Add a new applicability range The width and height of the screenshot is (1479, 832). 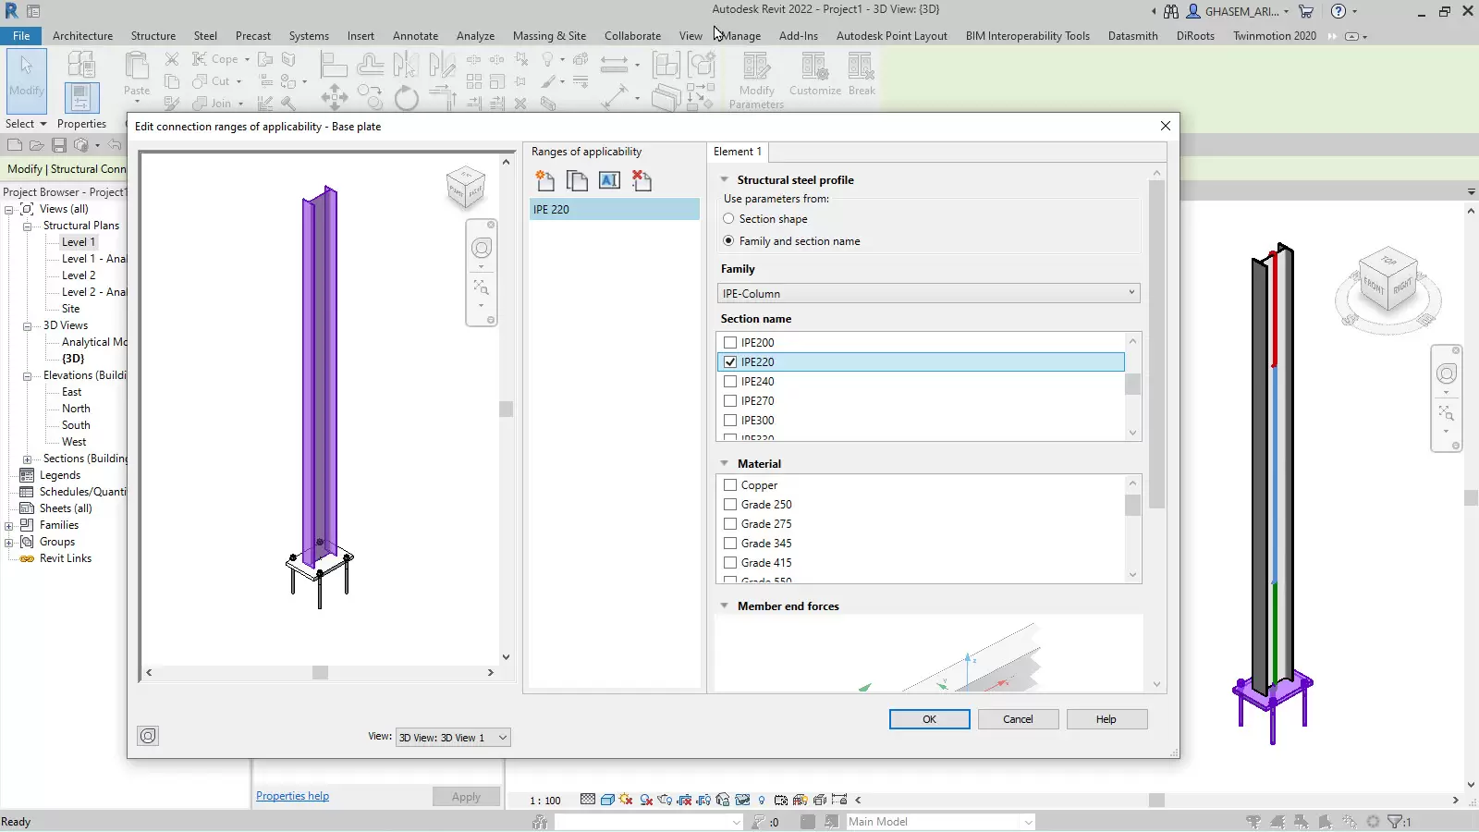(x=545, y=180)
